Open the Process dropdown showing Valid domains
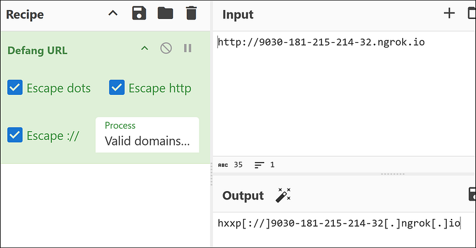The width and height of the screenshot is (476, 248). coord(147,135)
